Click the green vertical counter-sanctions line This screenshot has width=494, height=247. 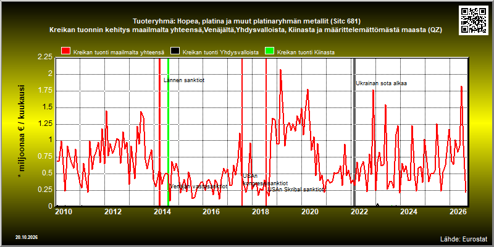point(168,132)
